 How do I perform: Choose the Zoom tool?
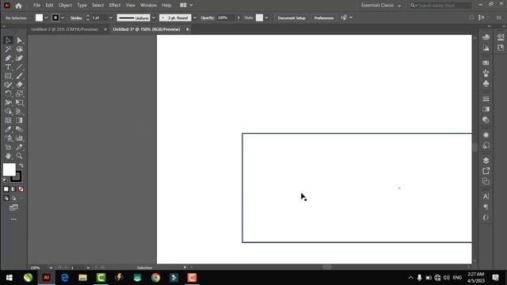click(x=19, y=156)
